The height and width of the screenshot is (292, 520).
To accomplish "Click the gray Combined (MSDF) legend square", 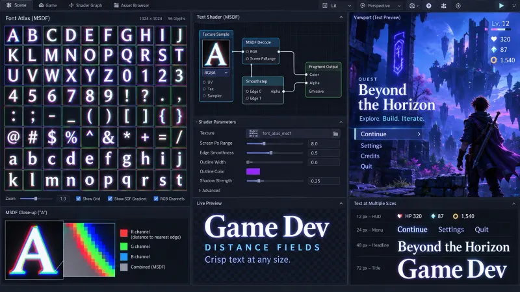I will pyautogui.click(x=123, y=267).
